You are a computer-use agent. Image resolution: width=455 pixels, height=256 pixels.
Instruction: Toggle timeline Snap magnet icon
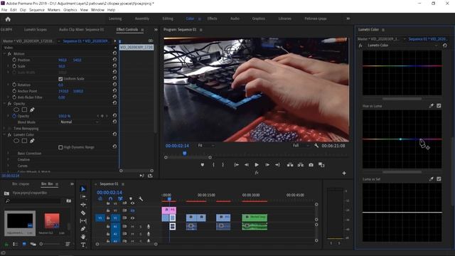110,199
